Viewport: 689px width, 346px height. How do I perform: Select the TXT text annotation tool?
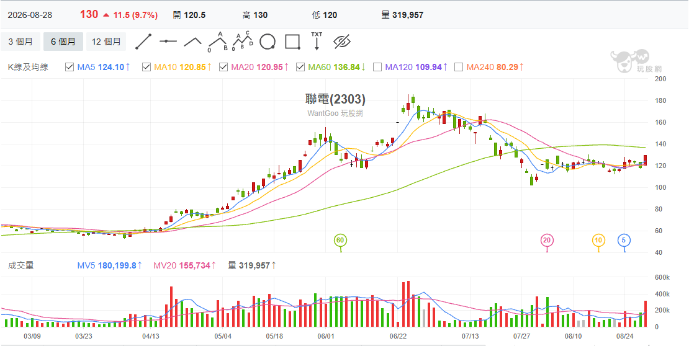(x=317, y=40)
